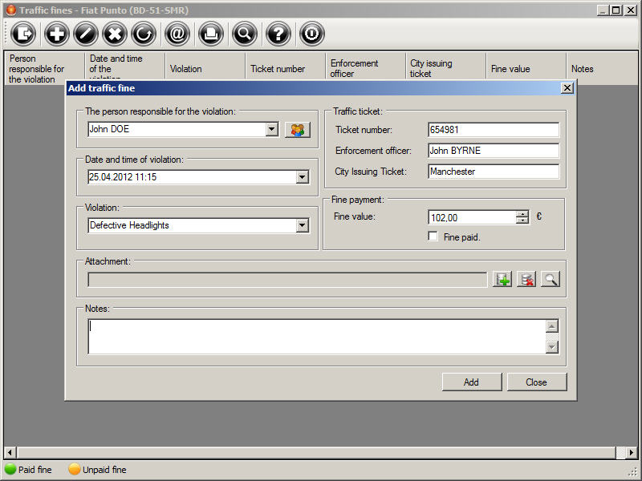This screenshot has width=642, height=481.
Task: Open the date and time dropdown
Action: pyautogui.click(x=302, y=177)
